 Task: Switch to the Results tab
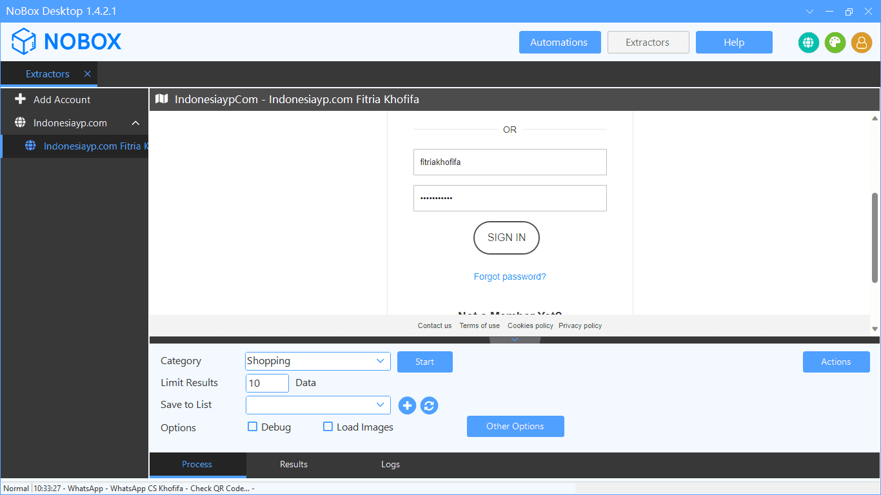pyautogui.click(x=293, y=464)
